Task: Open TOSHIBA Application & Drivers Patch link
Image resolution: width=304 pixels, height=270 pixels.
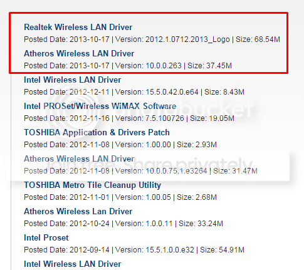Action: point(97,132)
